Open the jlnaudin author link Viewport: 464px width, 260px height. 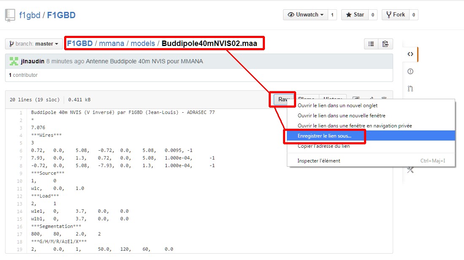point(32,61)
